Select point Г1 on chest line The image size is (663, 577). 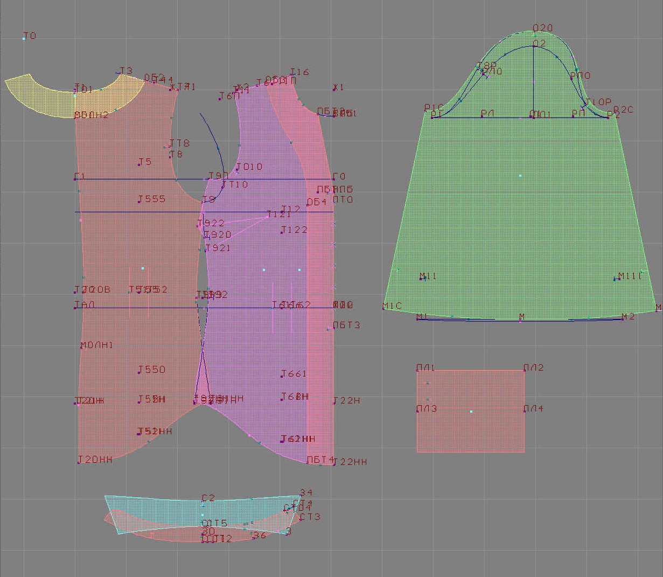(x=75, y=179)
